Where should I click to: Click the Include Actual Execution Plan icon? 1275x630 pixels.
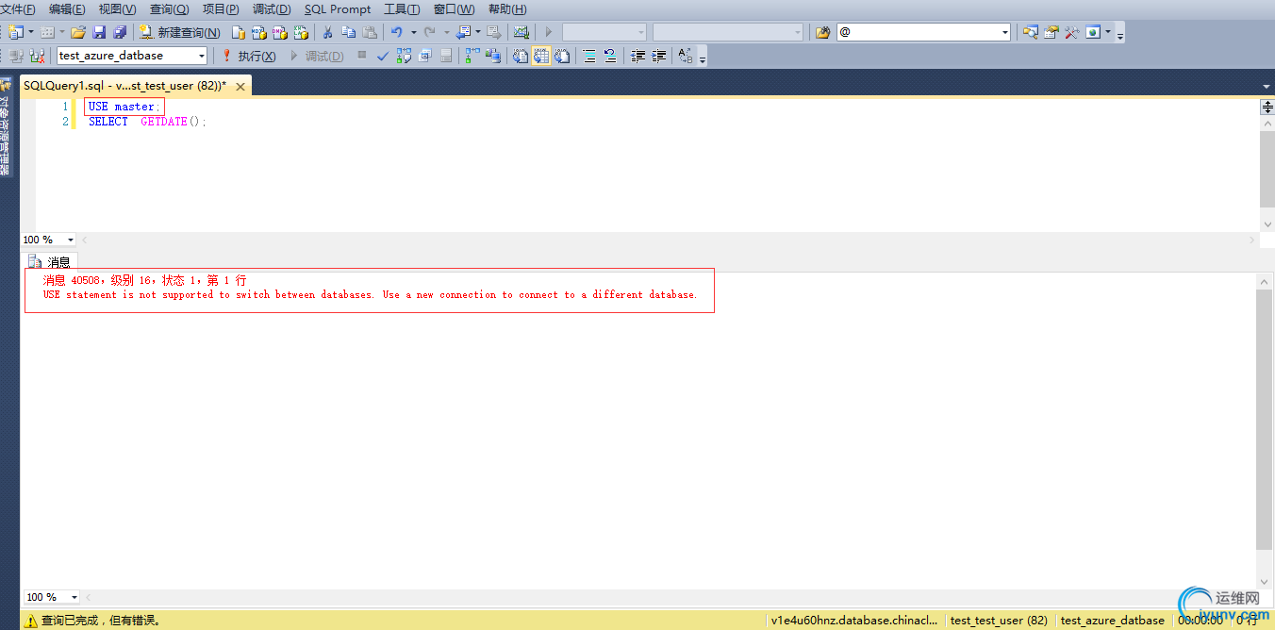click(x=471, y=56)
